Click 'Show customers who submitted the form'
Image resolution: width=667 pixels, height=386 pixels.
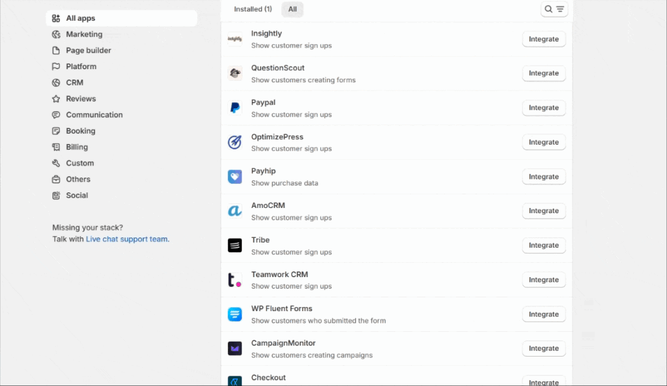[x=318, y=321]
